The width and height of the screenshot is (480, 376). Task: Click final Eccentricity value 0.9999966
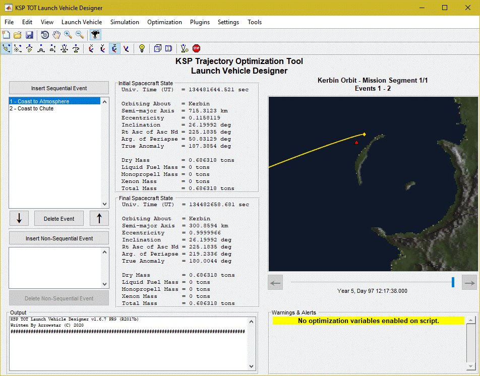click(205, 232)
